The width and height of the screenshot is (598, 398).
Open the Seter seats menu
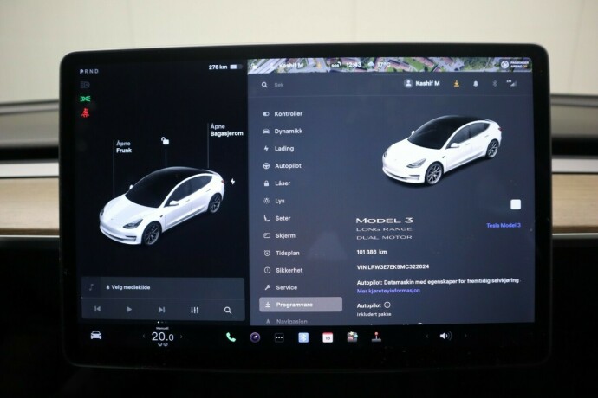point(277,218)
